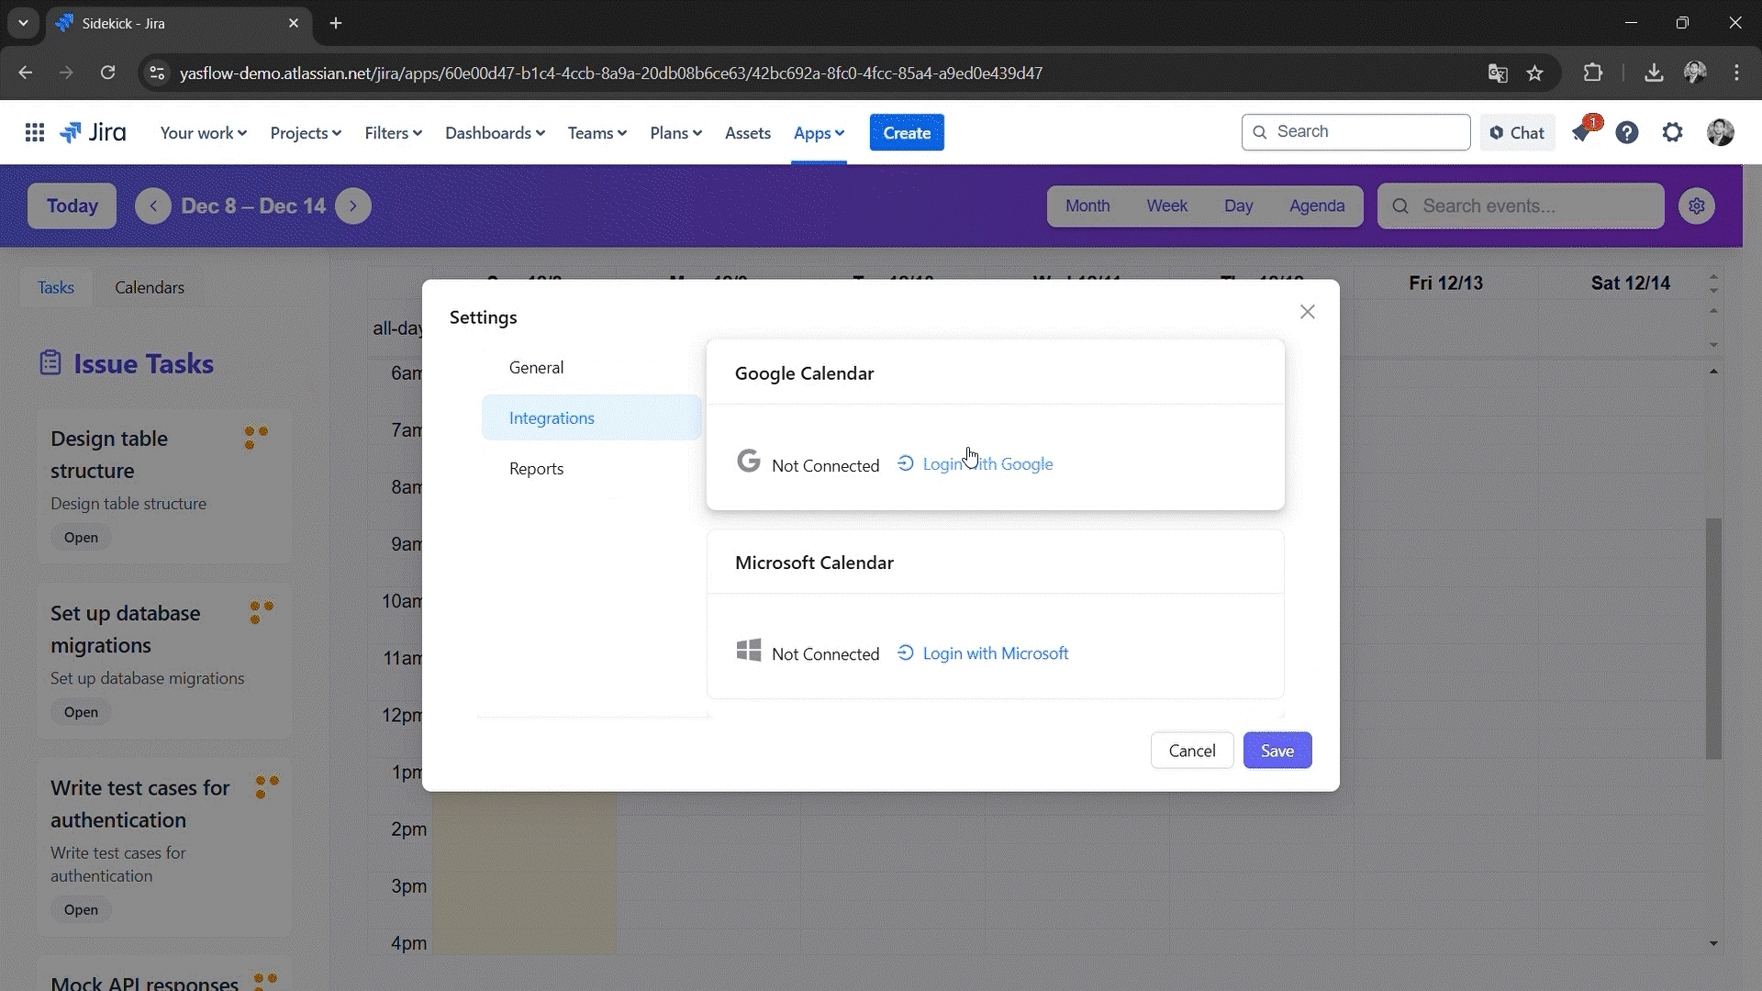1762x991 pixels.
Task: Close the Settings dialog with X
Action: (1308, 312)
